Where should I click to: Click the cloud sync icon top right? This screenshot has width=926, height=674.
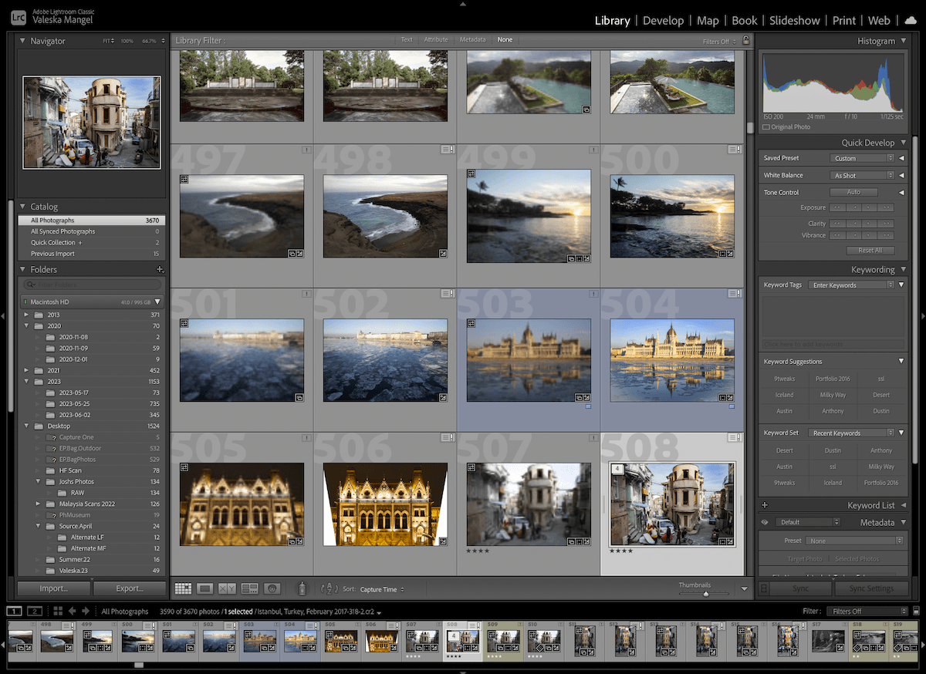pos(911,20)
